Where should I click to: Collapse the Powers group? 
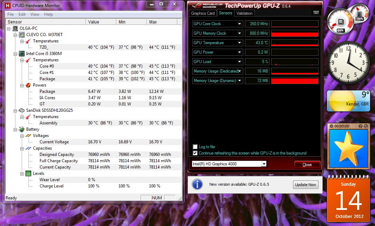click(x=22, y=85)
